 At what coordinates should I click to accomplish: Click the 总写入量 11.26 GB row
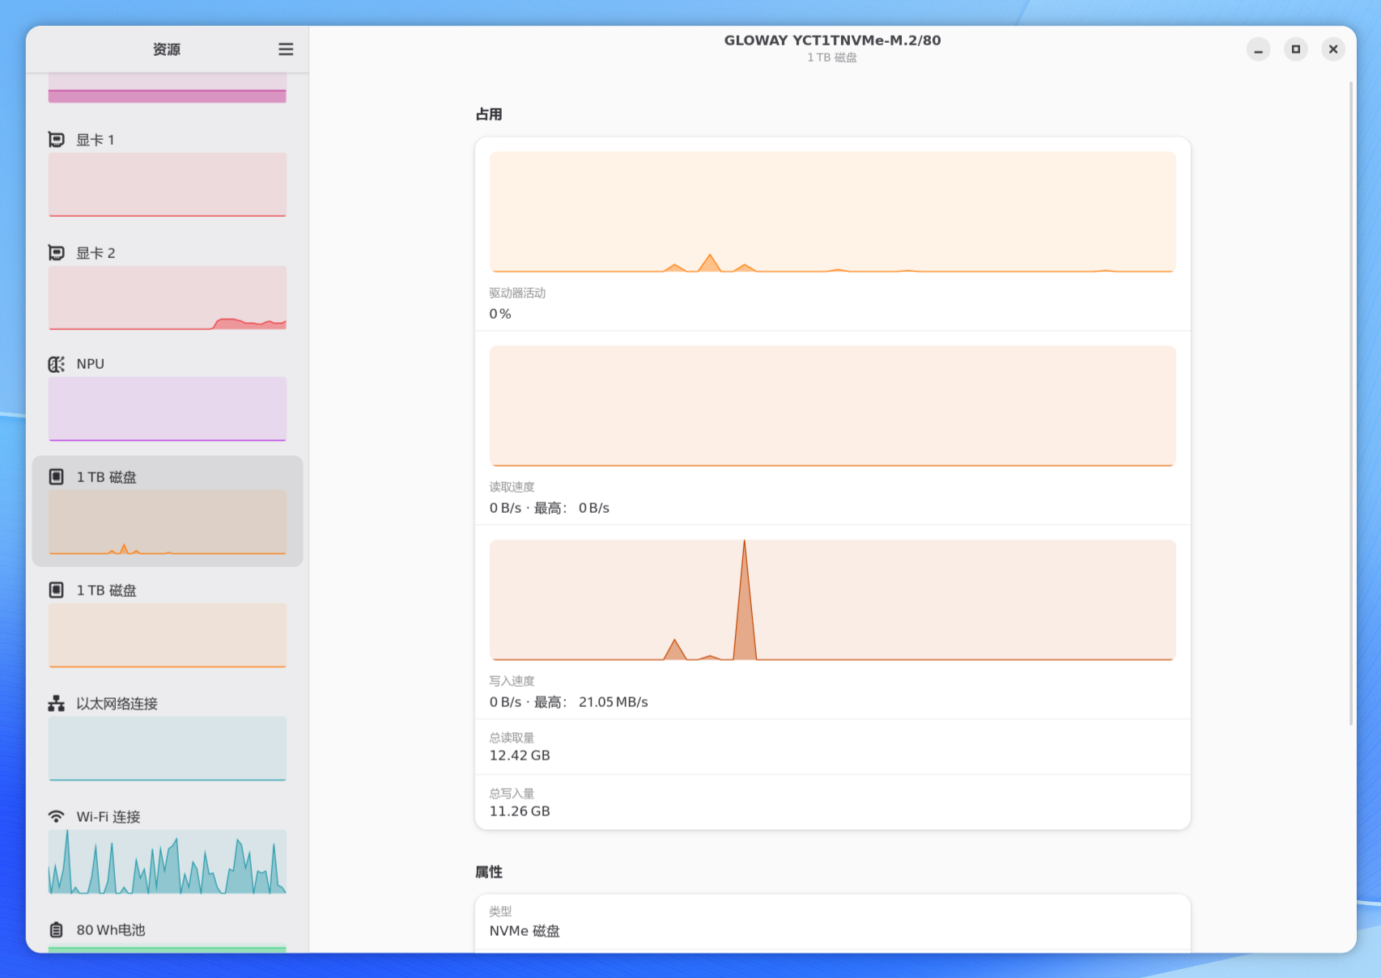[832, 802]
